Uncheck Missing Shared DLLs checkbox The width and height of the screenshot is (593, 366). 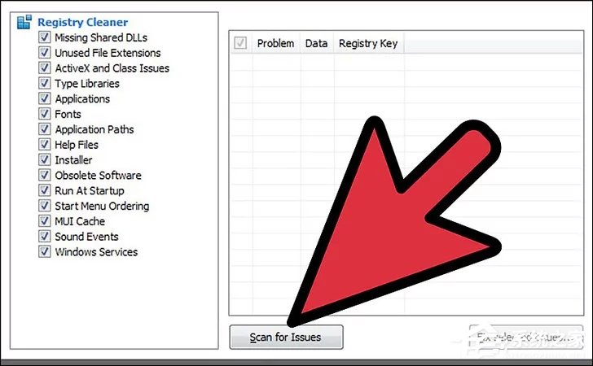(44, 37)
